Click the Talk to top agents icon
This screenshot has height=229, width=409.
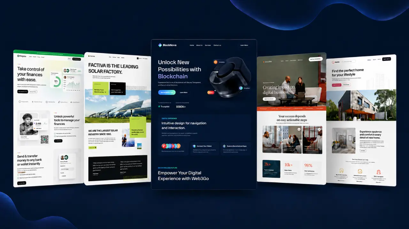pyautogui.click(x=379, y=172)
